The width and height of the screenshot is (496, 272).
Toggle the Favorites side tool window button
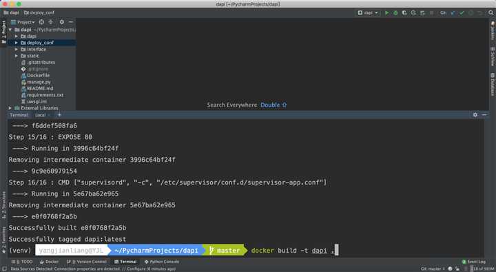pyautogui.click(x=3, y=240)
